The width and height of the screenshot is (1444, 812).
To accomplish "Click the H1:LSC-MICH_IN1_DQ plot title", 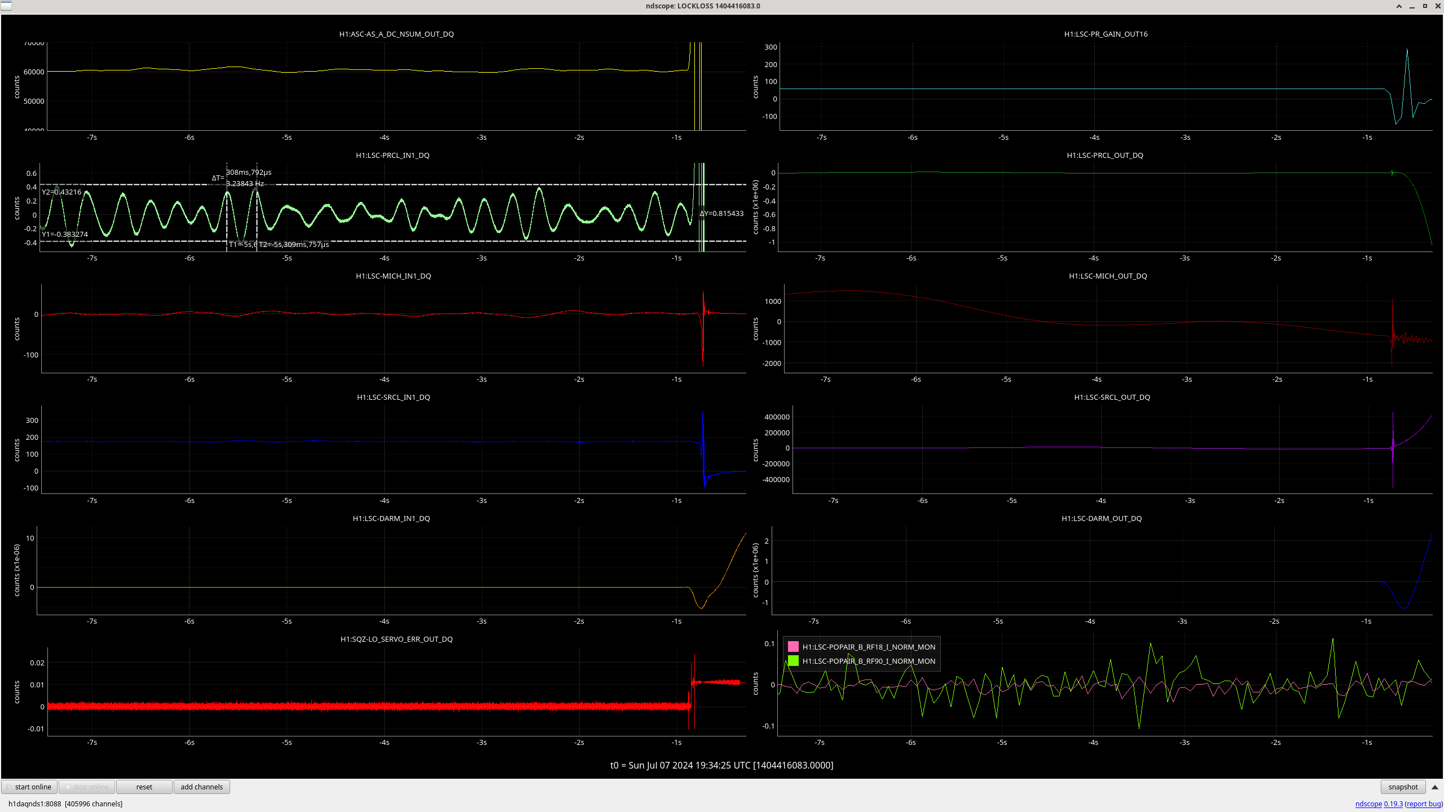I will coord(393,276).
